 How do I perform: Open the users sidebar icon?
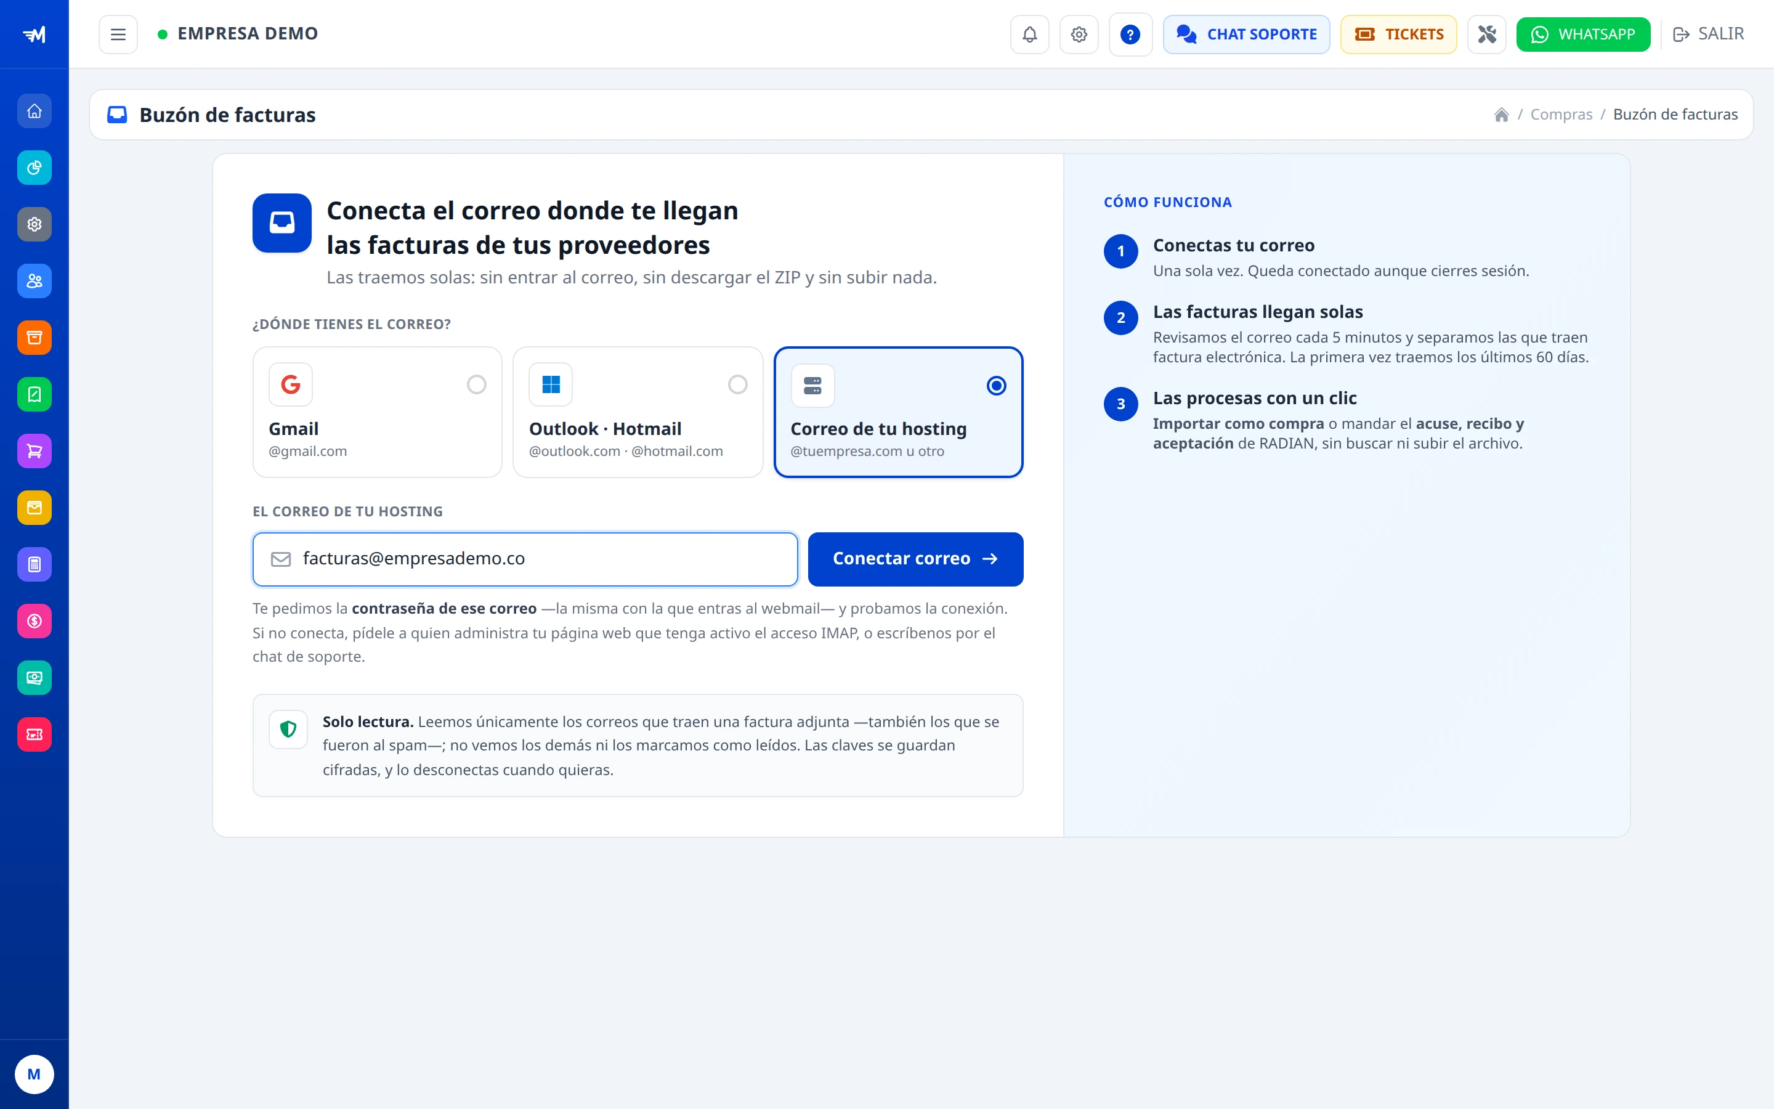coord(34,281)
